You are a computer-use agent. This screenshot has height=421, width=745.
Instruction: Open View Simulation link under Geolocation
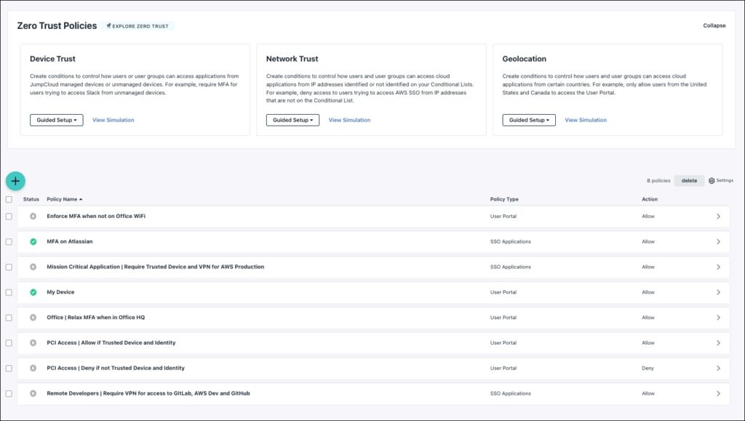tap(586, 120)
